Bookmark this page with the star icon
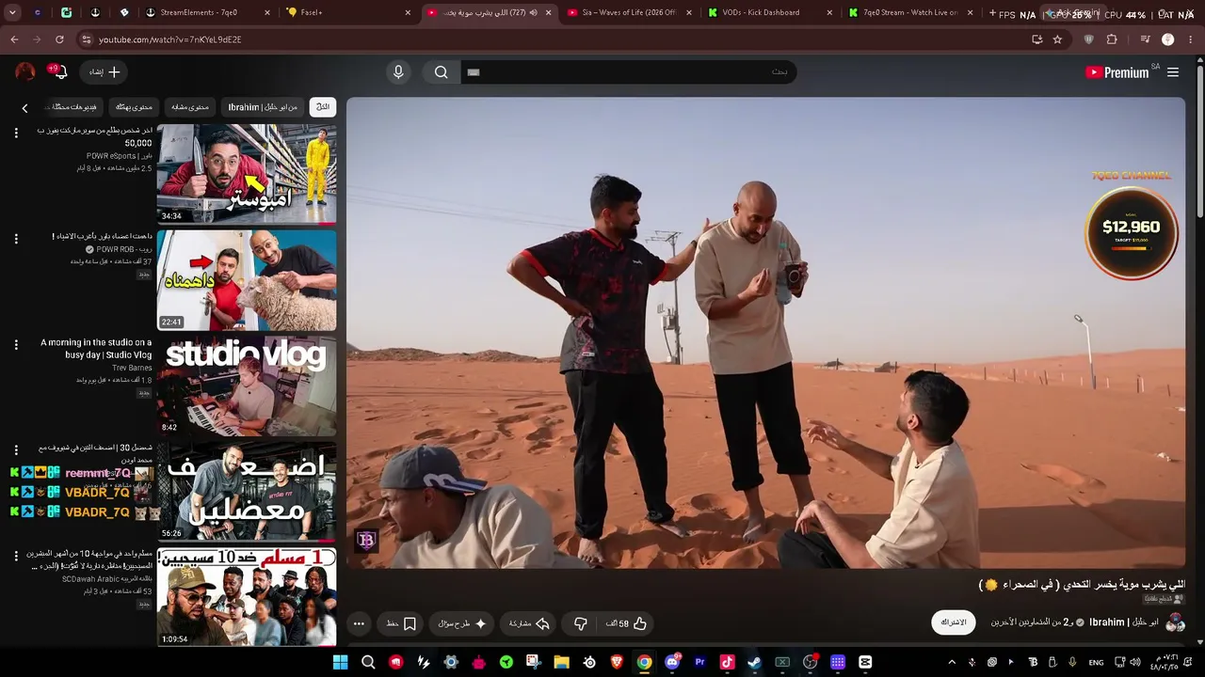Viewport: 1205px width, 677px height. pyautogui.click(x=1057, y=39)
